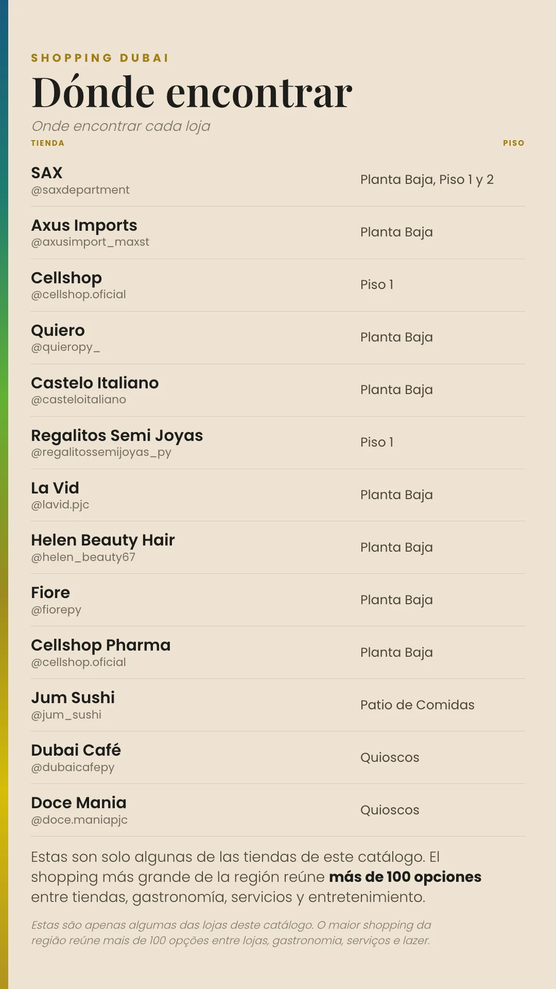Click the PISO column header

pos(514,143)
